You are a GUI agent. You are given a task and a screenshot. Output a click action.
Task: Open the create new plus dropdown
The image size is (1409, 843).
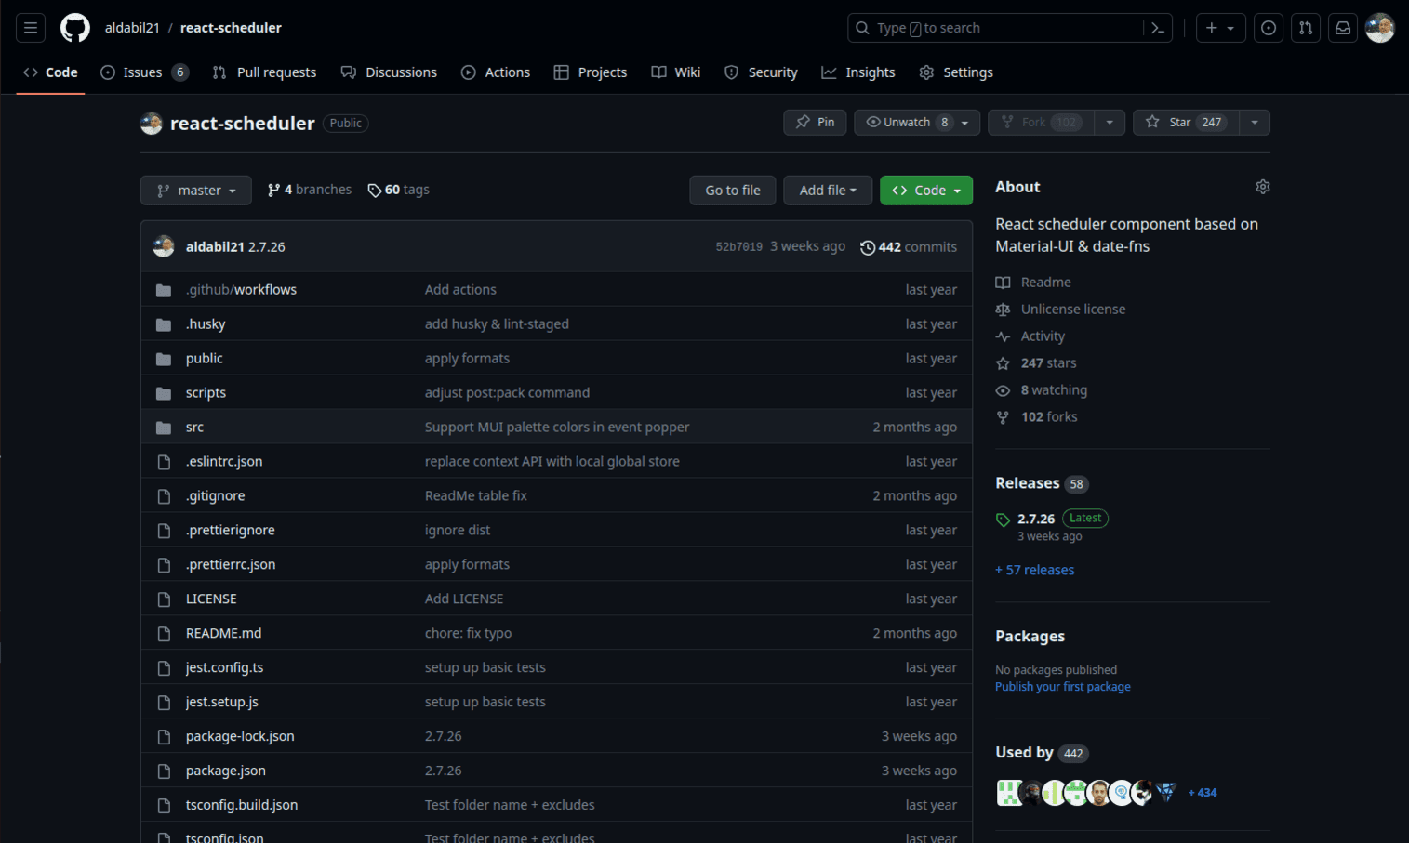pos(1220,28)
